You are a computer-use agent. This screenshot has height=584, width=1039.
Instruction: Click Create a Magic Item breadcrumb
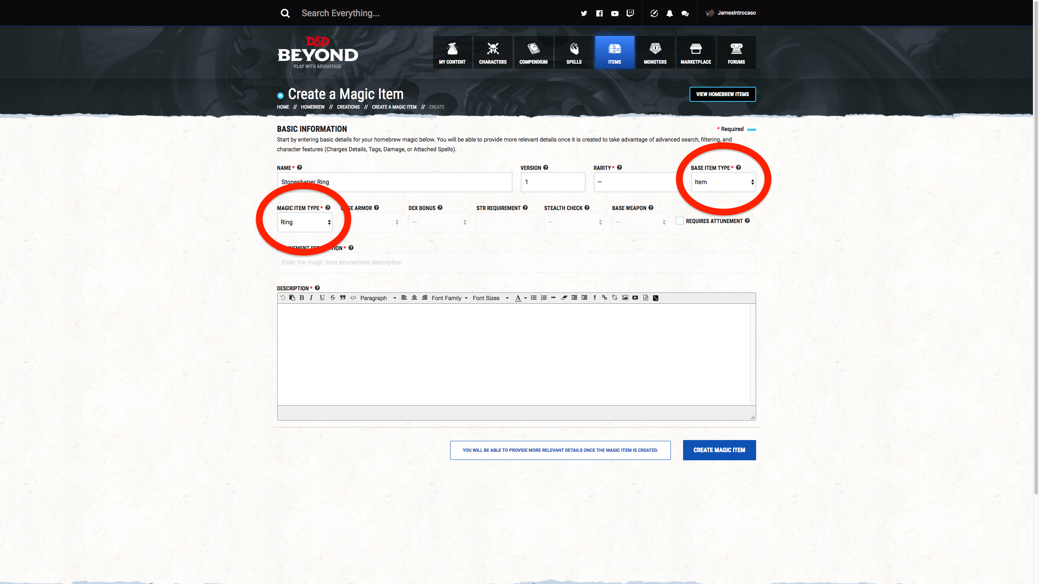click(394, 107)
